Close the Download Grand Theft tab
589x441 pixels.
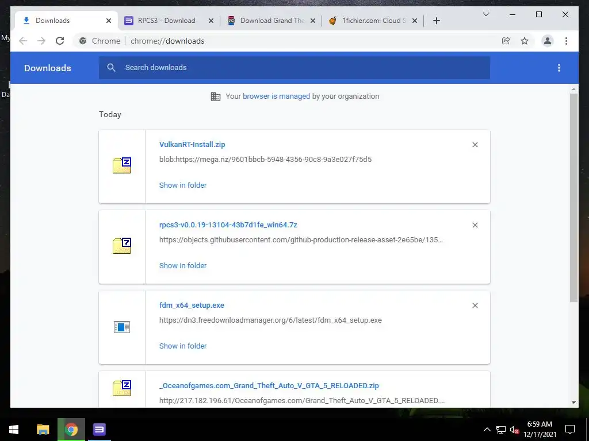click(312, 21)
